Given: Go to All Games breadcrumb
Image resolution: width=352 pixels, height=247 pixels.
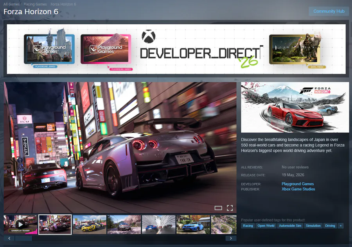Looking at the screenshot, I should (x=11, y=4).
